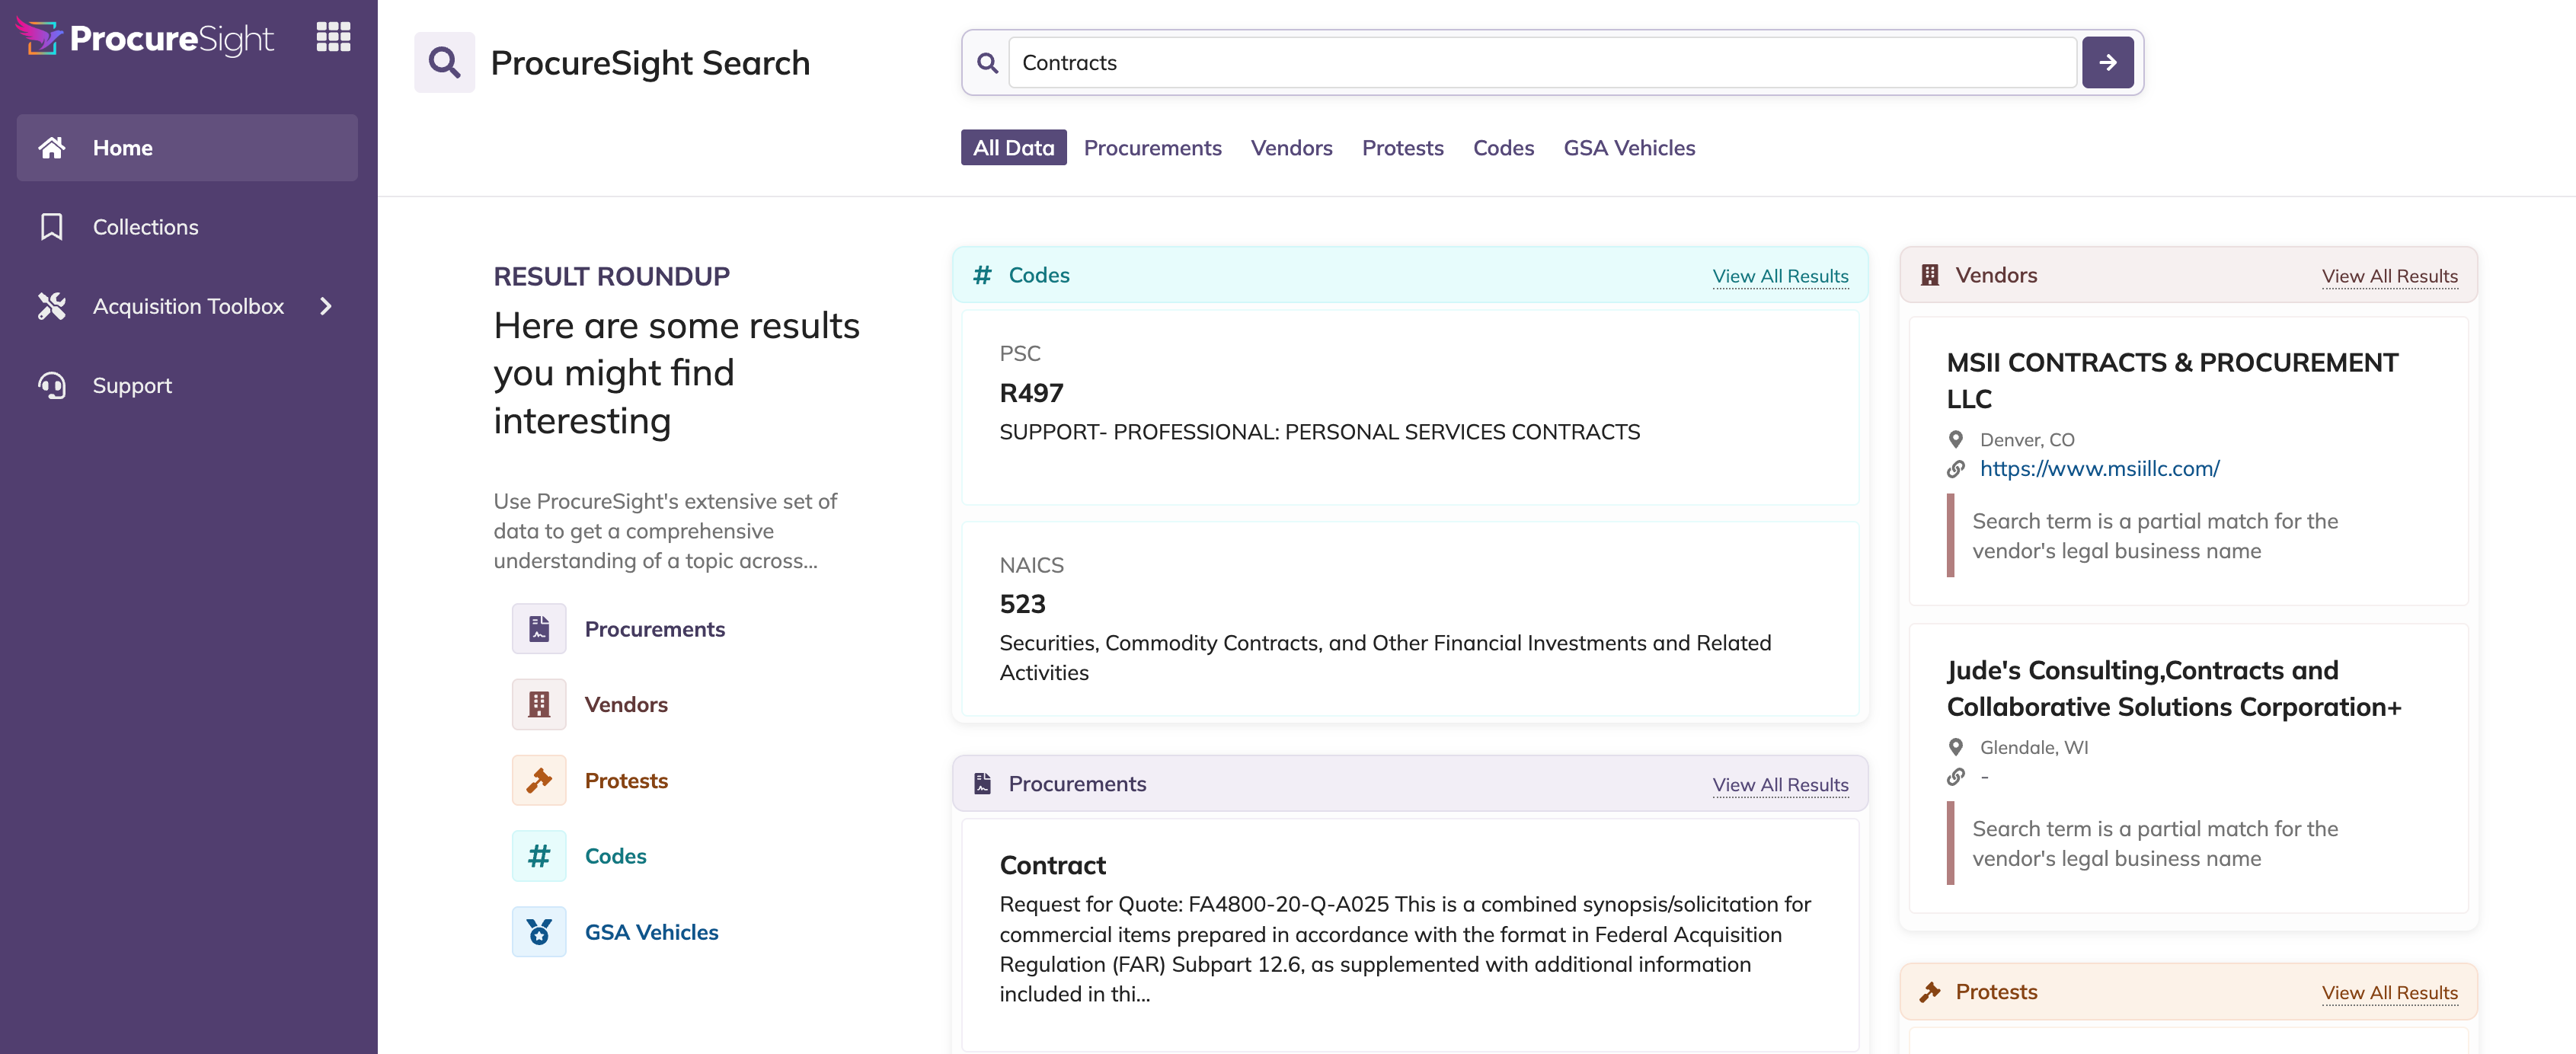Click the gavel icon in Protests panel header

coord(1930,992)
